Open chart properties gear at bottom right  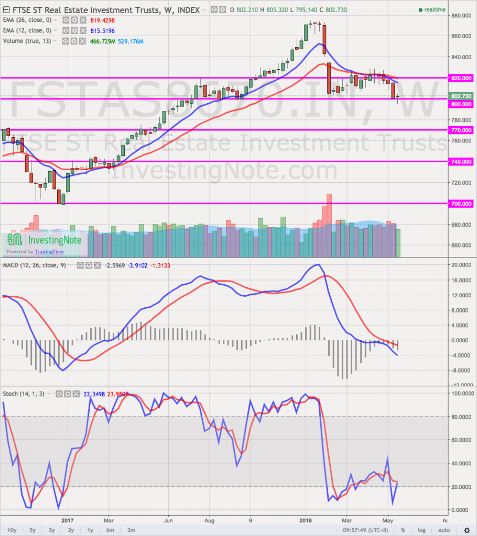(x=467, y=530)
